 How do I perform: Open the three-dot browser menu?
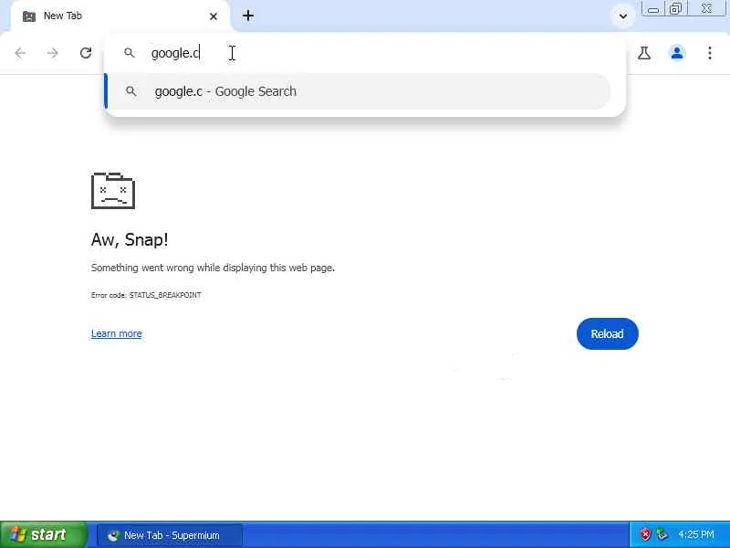point(710,53)
